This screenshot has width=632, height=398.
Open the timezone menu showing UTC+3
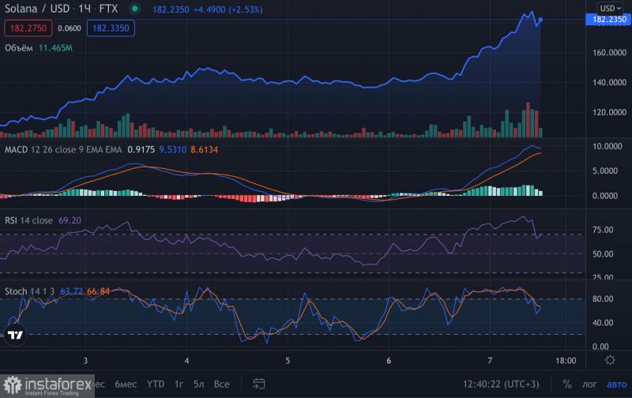[502, 384]
